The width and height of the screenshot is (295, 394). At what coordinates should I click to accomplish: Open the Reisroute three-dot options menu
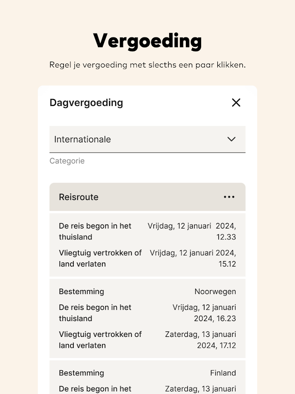(x=229, y=197)
